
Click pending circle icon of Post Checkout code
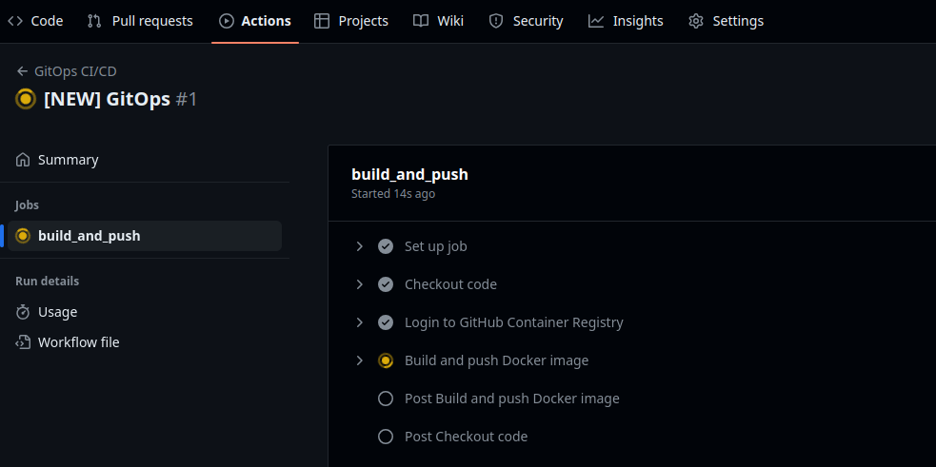[x=386, y=437]
